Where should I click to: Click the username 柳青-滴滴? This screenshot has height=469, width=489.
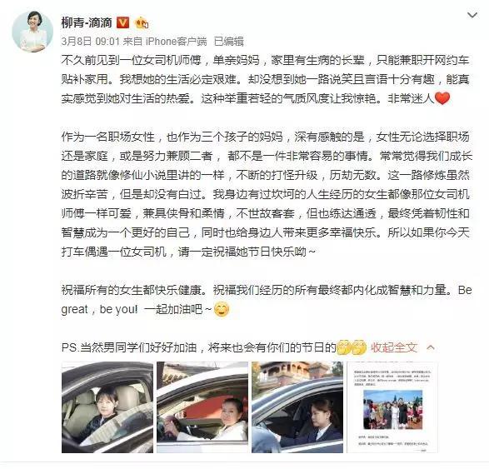point(87,22)
